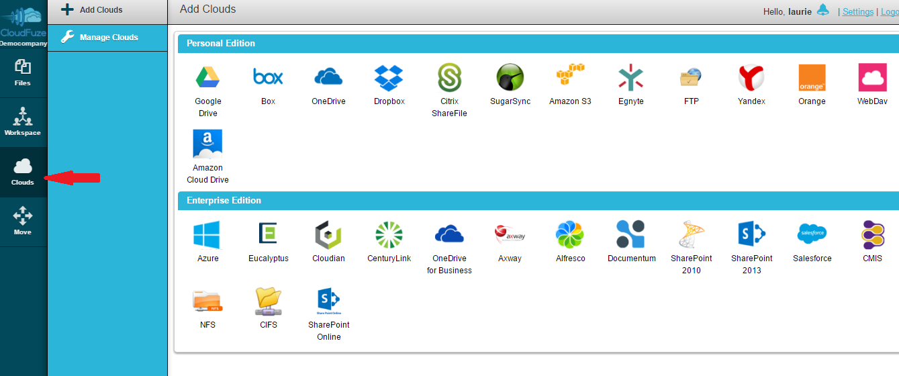This screenshot has width=899, height=376.
Task: Open the Clouds sidebar section
Action: (x=23, y=173)
